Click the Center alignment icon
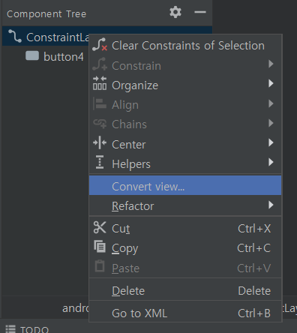This screenshot has width=297, height=333. tap(100, 142)
